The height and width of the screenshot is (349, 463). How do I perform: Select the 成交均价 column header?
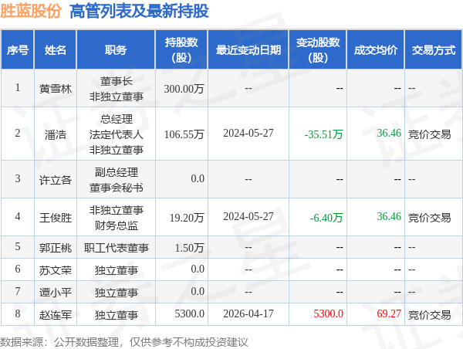click(x=376, y=50)
